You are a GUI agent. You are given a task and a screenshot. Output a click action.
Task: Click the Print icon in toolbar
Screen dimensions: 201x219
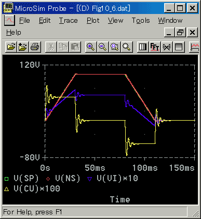(35, 47)
